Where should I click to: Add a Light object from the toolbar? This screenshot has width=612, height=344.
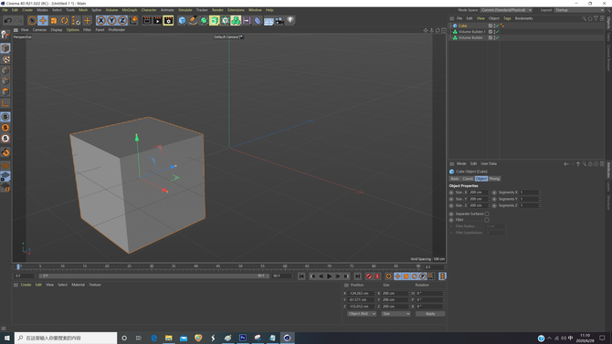[290, 20]
